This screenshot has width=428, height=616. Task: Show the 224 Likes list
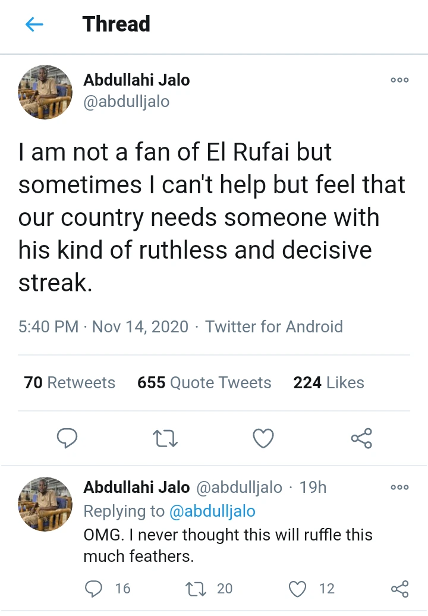point(328,383)
